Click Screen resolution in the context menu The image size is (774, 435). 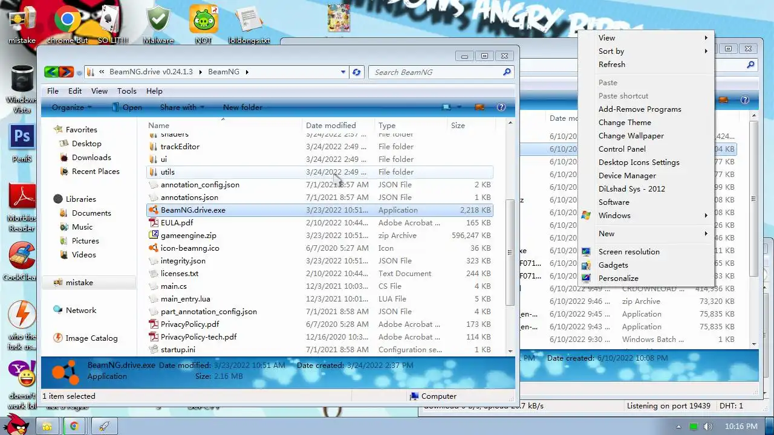[646, 251]
